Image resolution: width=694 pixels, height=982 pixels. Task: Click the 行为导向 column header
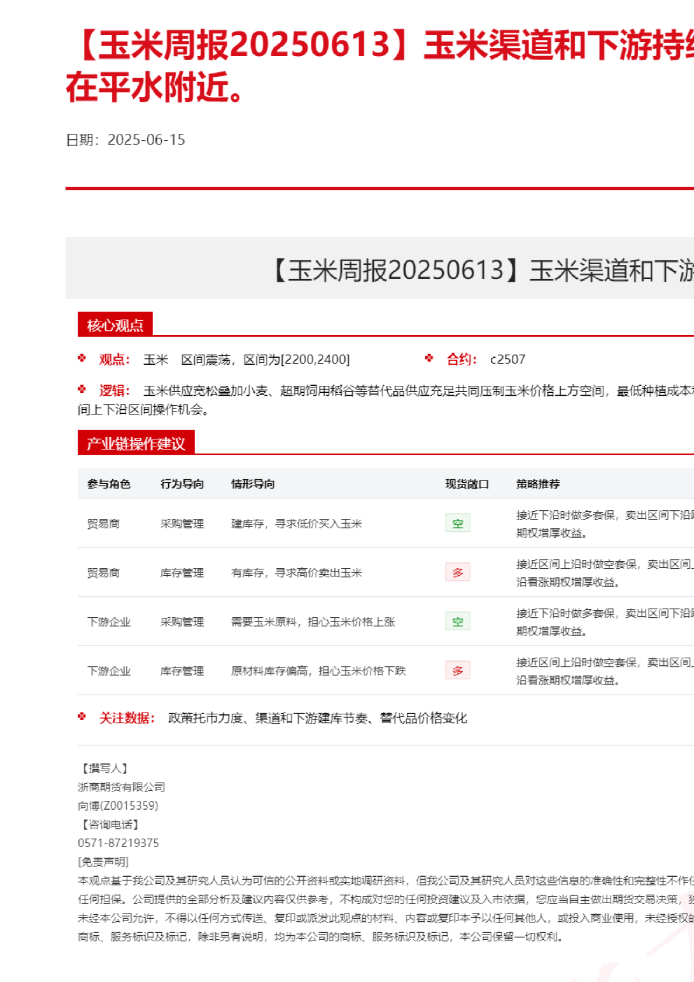tap(182, 484)
